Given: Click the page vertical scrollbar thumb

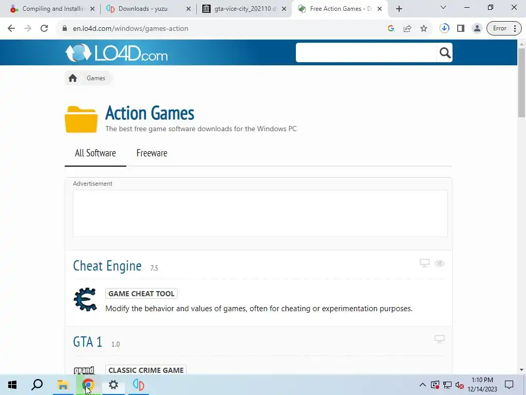Looking at the screenshot, I should point(521,83).
